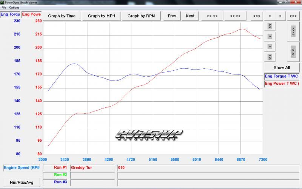Screen dimensions: 302x189
Task: Click the empty Run #2 name field
Action: 92,175
